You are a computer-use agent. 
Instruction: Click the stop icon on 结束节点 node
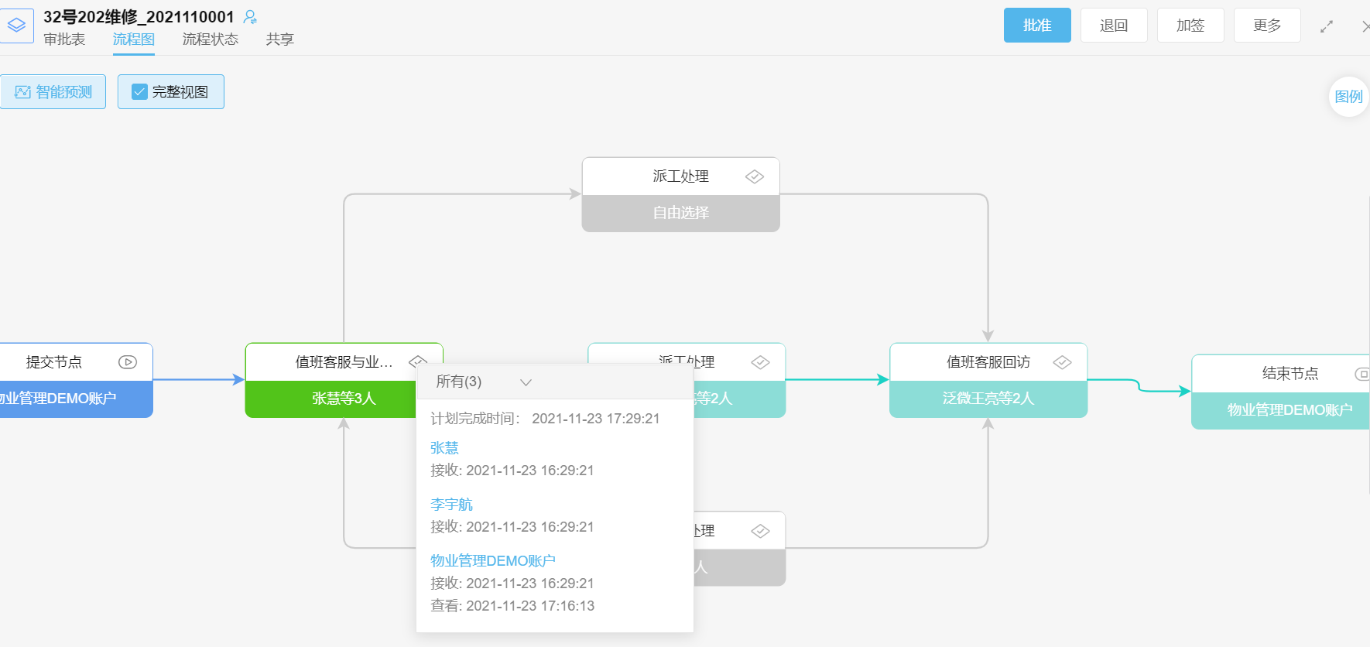[x=1362, y=374]
